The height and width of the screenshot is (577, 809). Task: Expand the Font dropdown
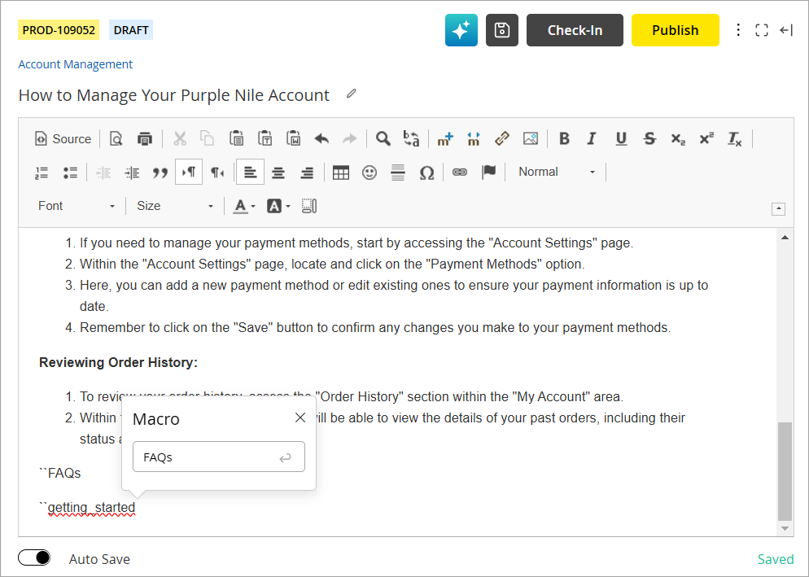click(x=77, y=206)
